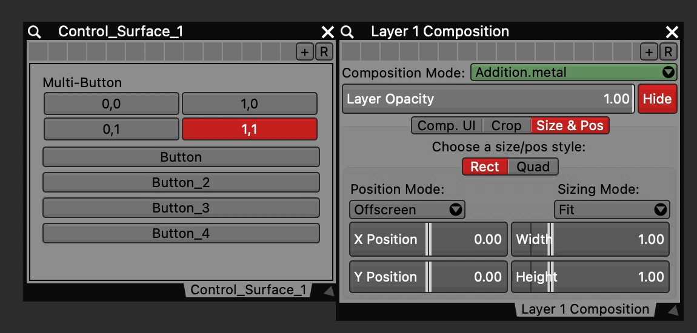This screenshot has height=333, width=697.
Task: Click the R button in Control_Surface_1 preset bar
Action: pyautogui.click(x=324, y=52)
